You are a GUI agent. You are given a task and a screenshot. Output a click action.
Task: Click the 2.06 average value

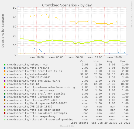[112, 81]
